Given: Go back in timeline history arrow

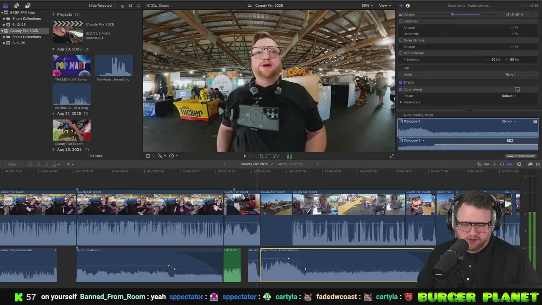Looking at the screenshot, I should 224,164.
